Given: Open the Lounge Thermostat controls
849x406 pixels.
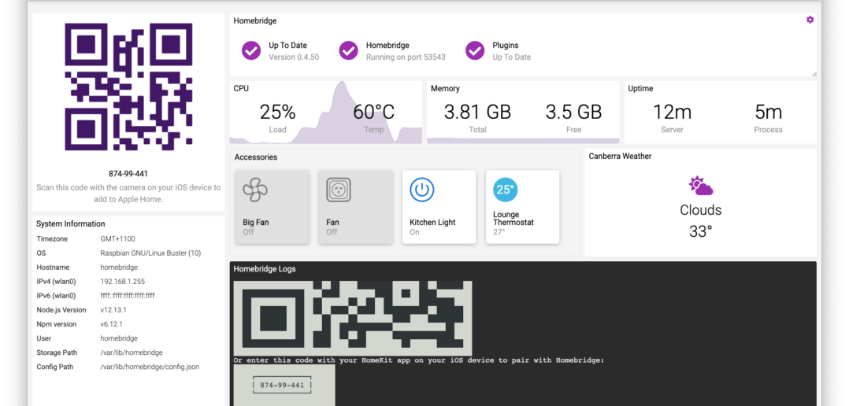Looking at the screenshot, I should click(x=522, y=207).
